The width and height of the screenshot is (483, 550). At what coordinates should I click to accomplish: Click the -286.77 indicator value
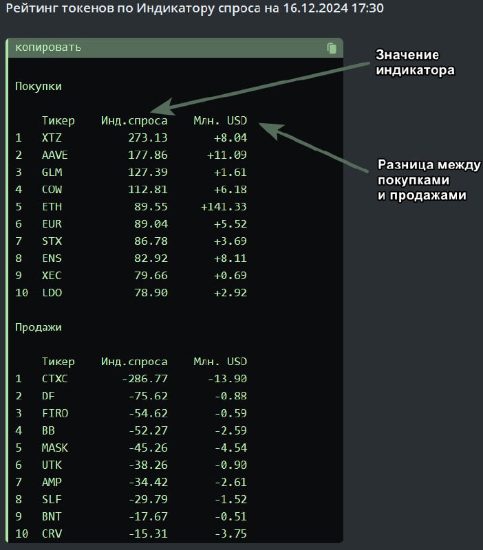144,379
